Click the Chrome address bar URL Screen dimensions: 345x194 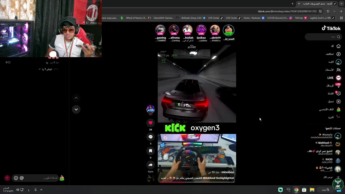287,11
